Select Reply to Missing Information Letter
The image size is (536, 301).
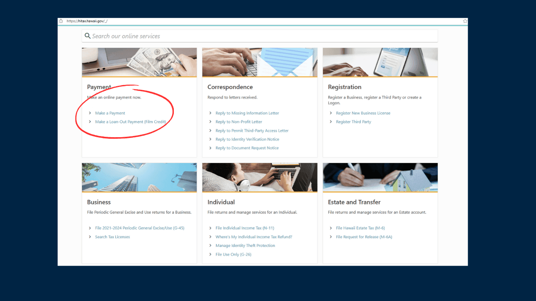247,113
